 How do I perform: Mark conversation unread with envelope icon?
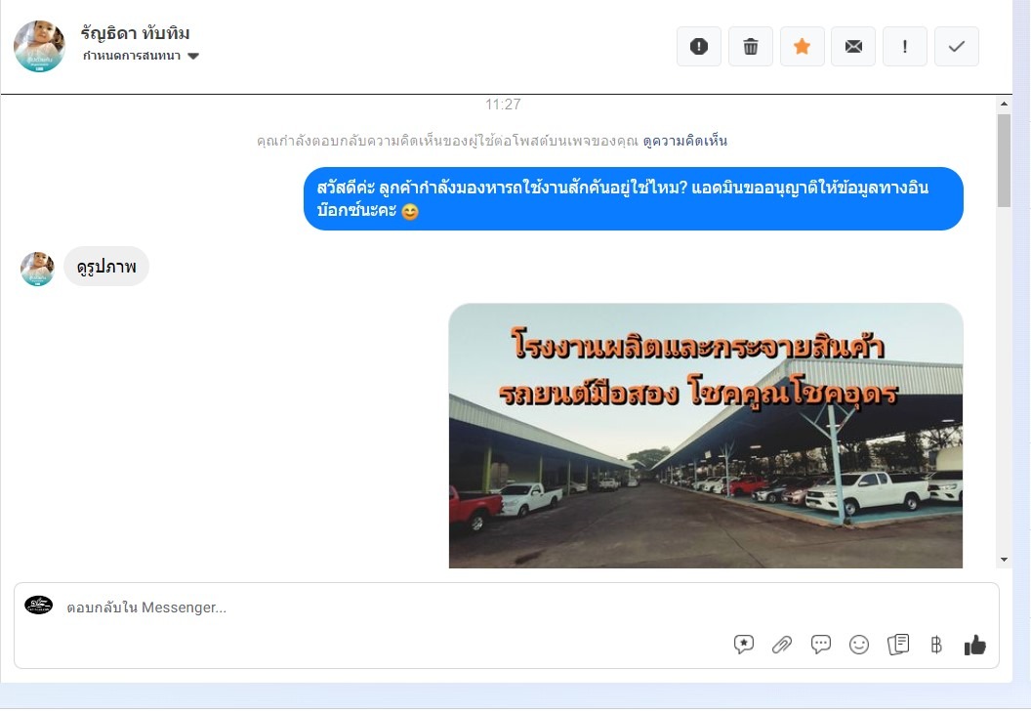coord(853,47)
